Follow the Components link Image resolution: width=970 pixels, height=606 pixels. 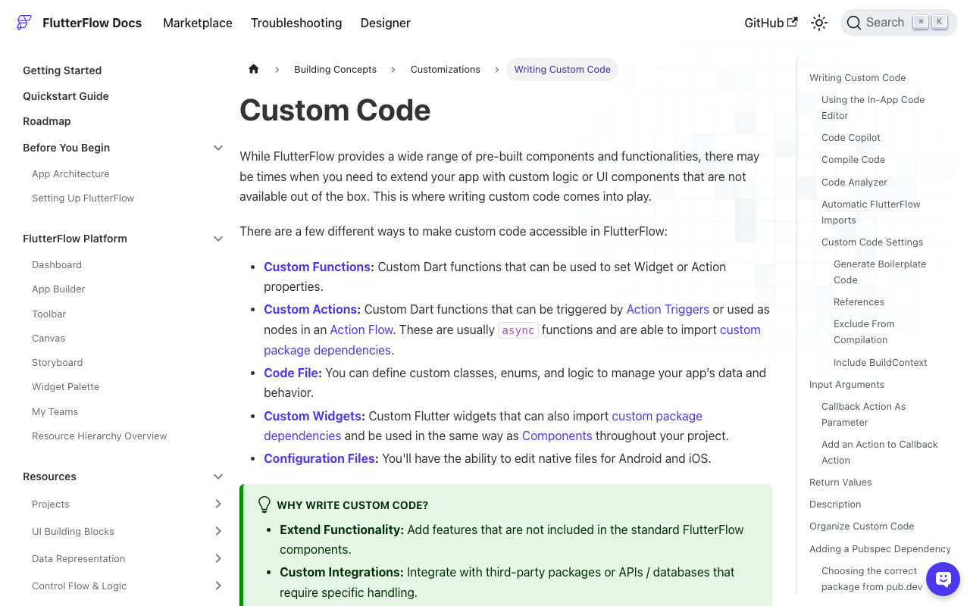[x=557, y=436]
